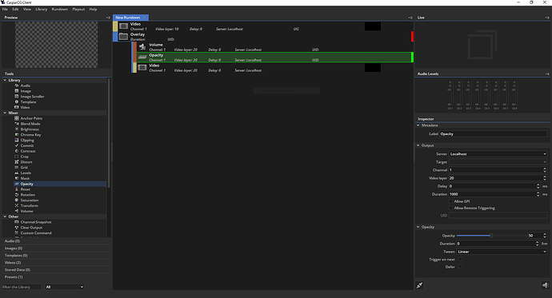Open the Playout menu
The width and height of the screenshot is (552, 298).
point(78,9)
